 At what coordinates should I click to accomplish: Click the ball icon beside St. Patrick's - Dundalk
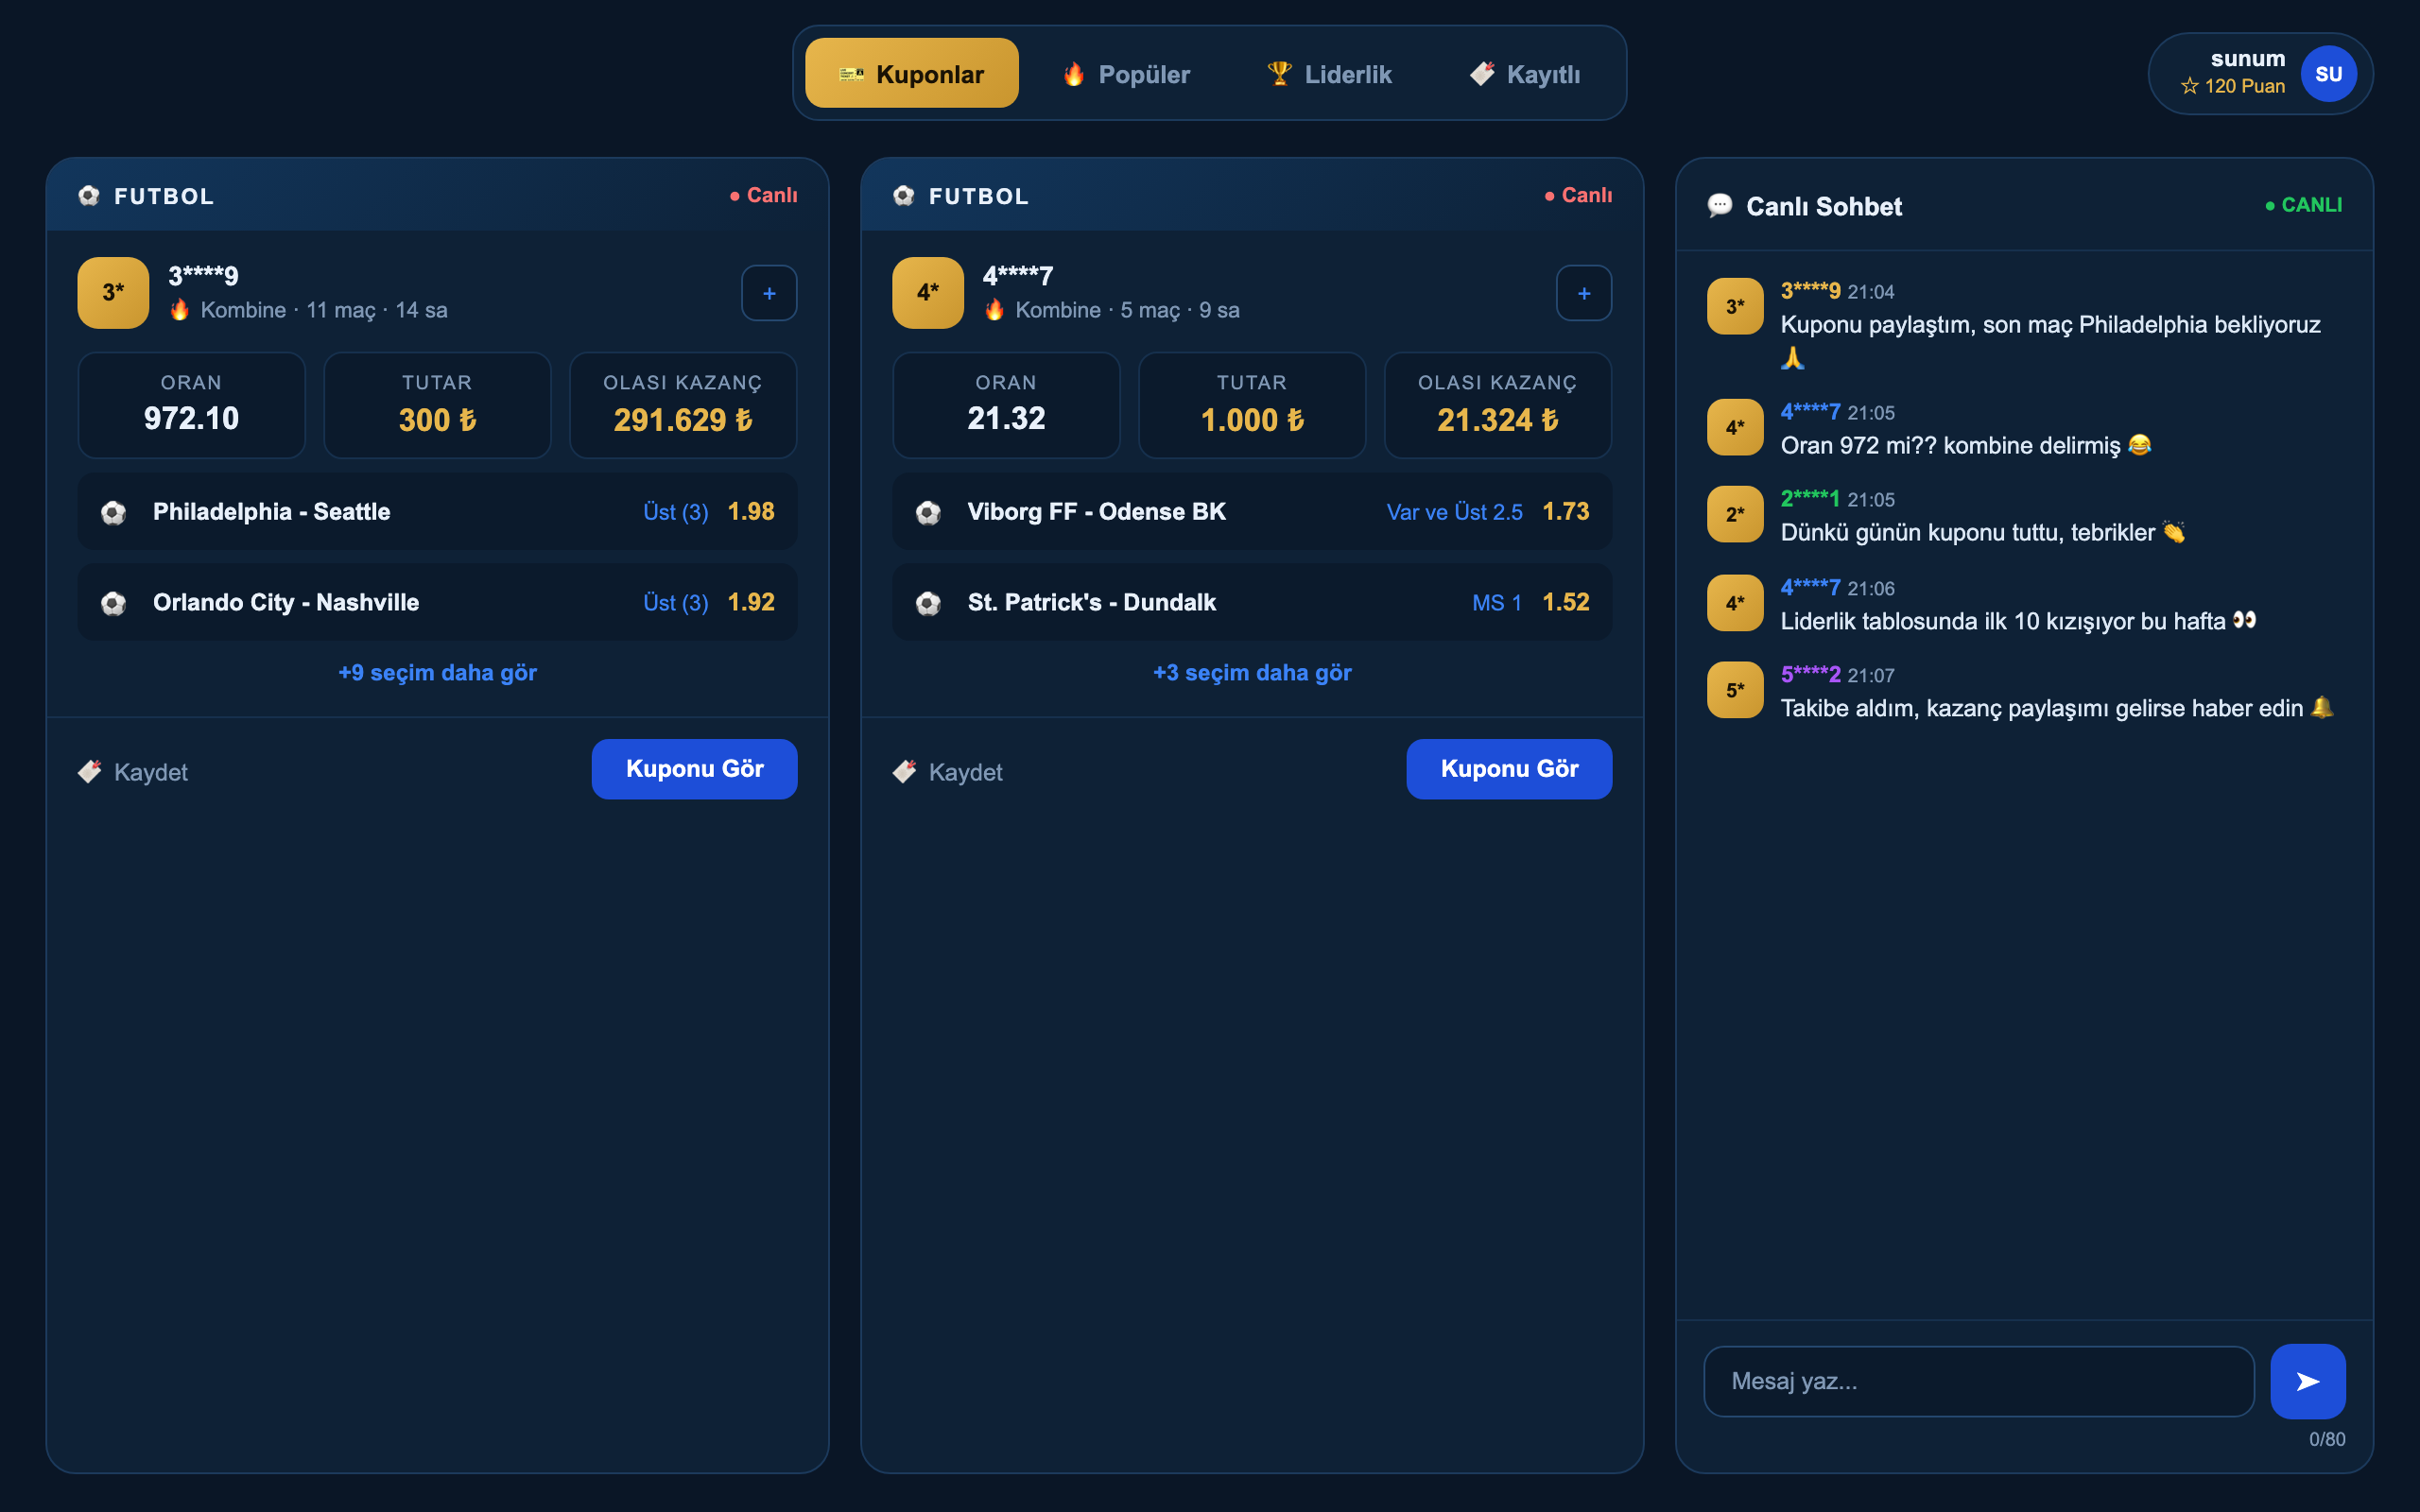point(929,604)
